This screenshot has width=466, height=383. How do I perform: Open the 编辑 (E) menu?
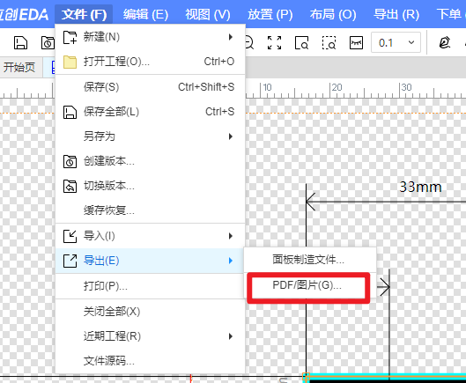(145, 14)
